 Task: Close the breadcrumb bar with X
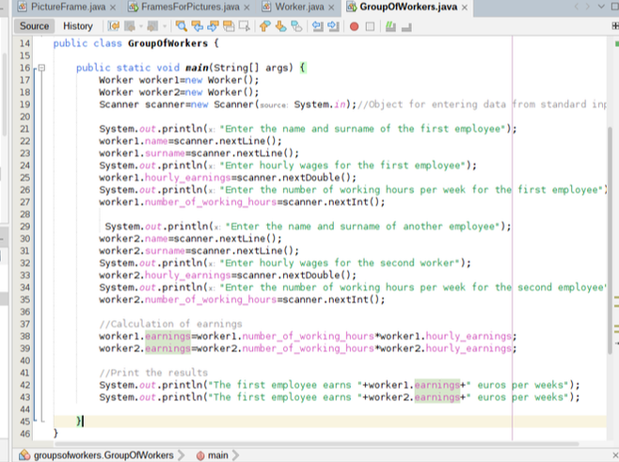tap(615, 454)
